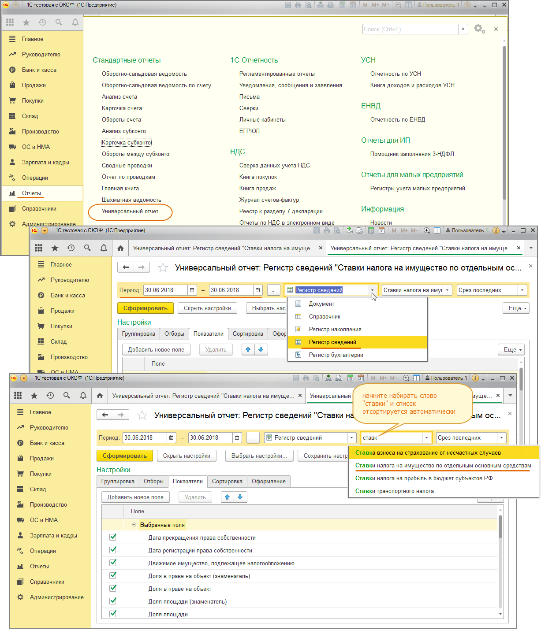Uncheck 'Доля площади' field checkbox

point(113,613)
